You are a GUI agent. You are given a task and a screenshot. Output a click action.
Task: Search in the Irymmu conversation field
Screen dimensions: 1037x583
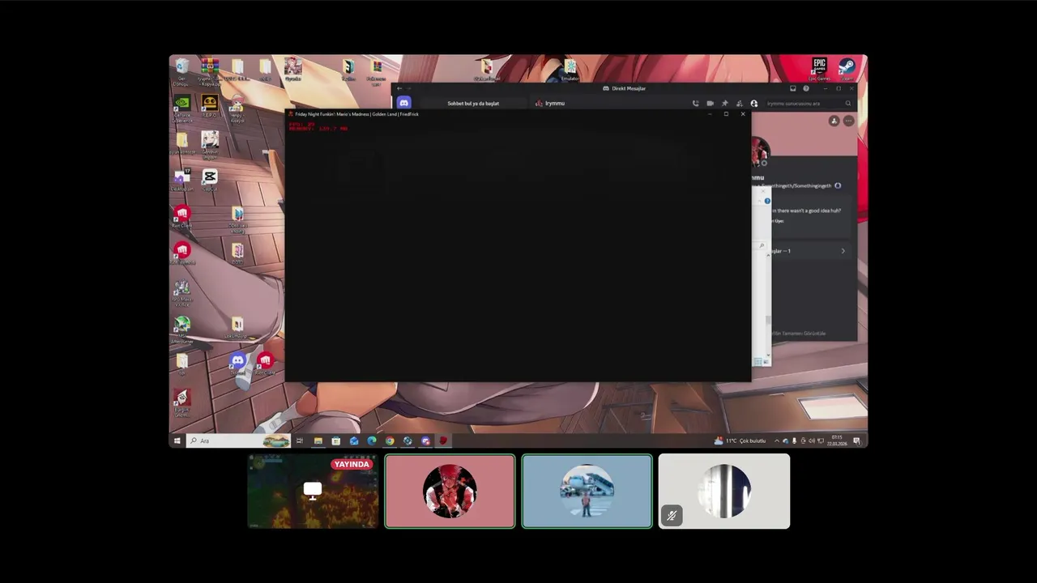pos(809,104)
